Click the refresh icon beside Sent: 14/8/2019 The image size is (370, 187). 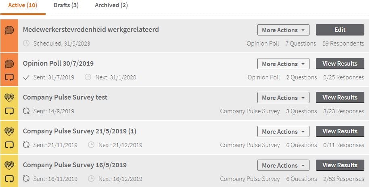[x=27, y=111]
